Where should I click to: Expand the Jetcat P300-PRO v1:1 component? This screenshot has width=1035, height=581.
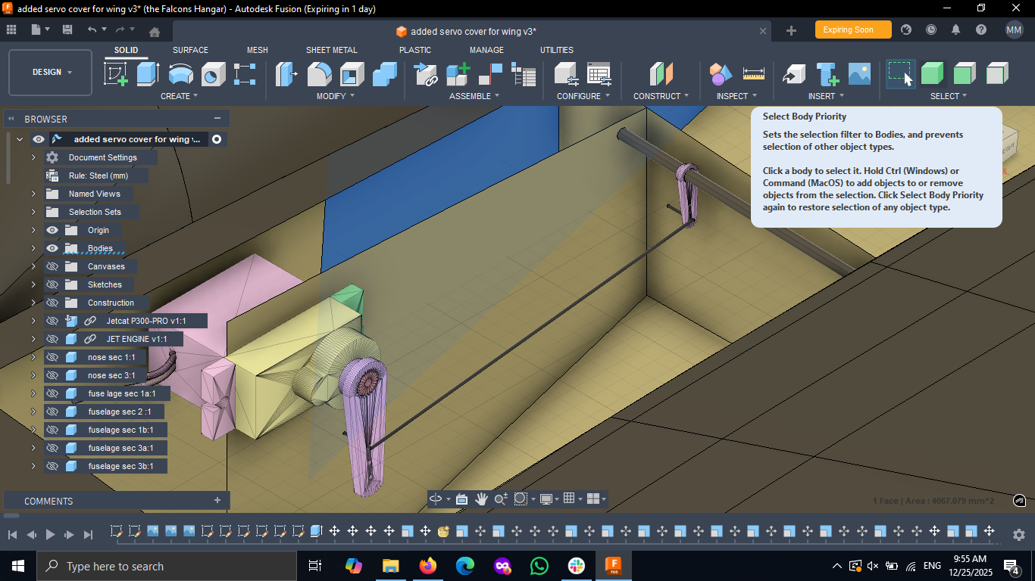click(x=33, y=320)
